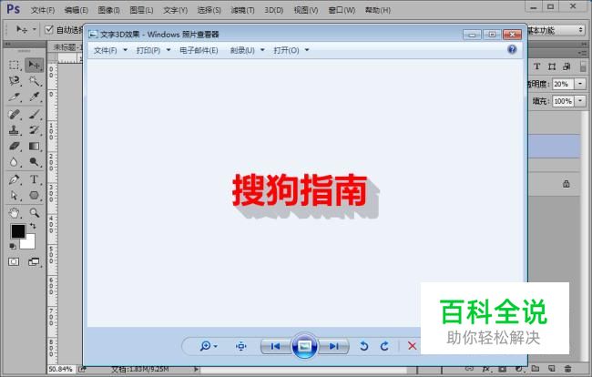Toggle Quick Mask mode
The width and height of the screenshot is (592, 377).
tap(14, 261)
